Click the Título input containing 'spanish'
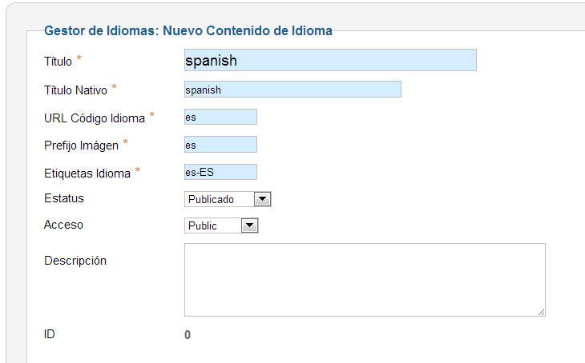Viewport: 585px width, 363px height. coord(330,60)
